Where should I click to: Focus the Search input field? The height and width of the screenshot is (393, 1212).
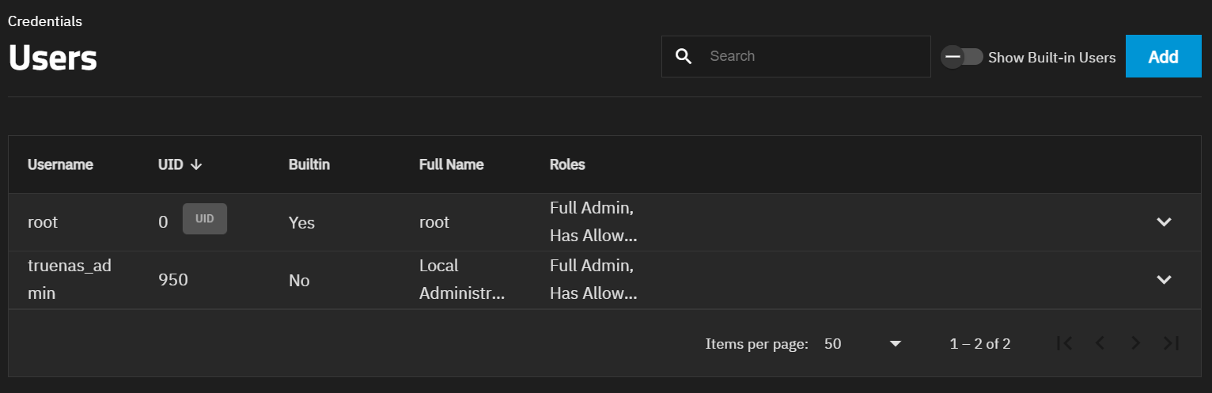(x=796, y=56)
